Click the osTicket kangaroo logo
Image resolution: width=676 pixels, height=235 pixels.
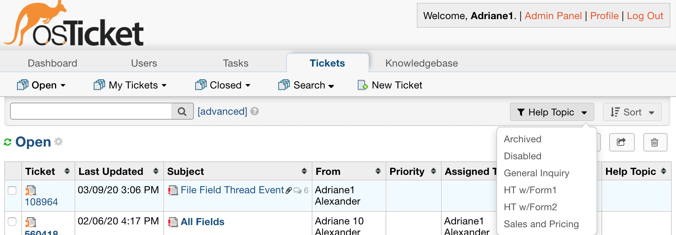click(73, 25)
